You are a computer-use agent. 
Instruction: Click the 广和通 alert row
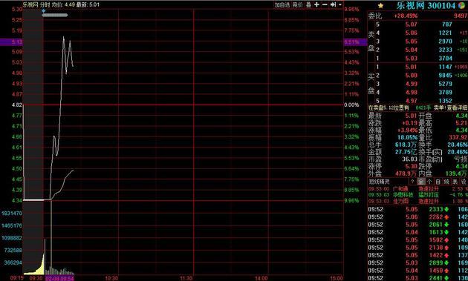point(417,188)
